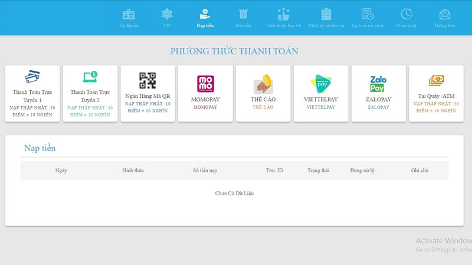Viewport: 472px width, 265px height.
Task: Switch to the Nạp tiền tab
Action: 205,18
